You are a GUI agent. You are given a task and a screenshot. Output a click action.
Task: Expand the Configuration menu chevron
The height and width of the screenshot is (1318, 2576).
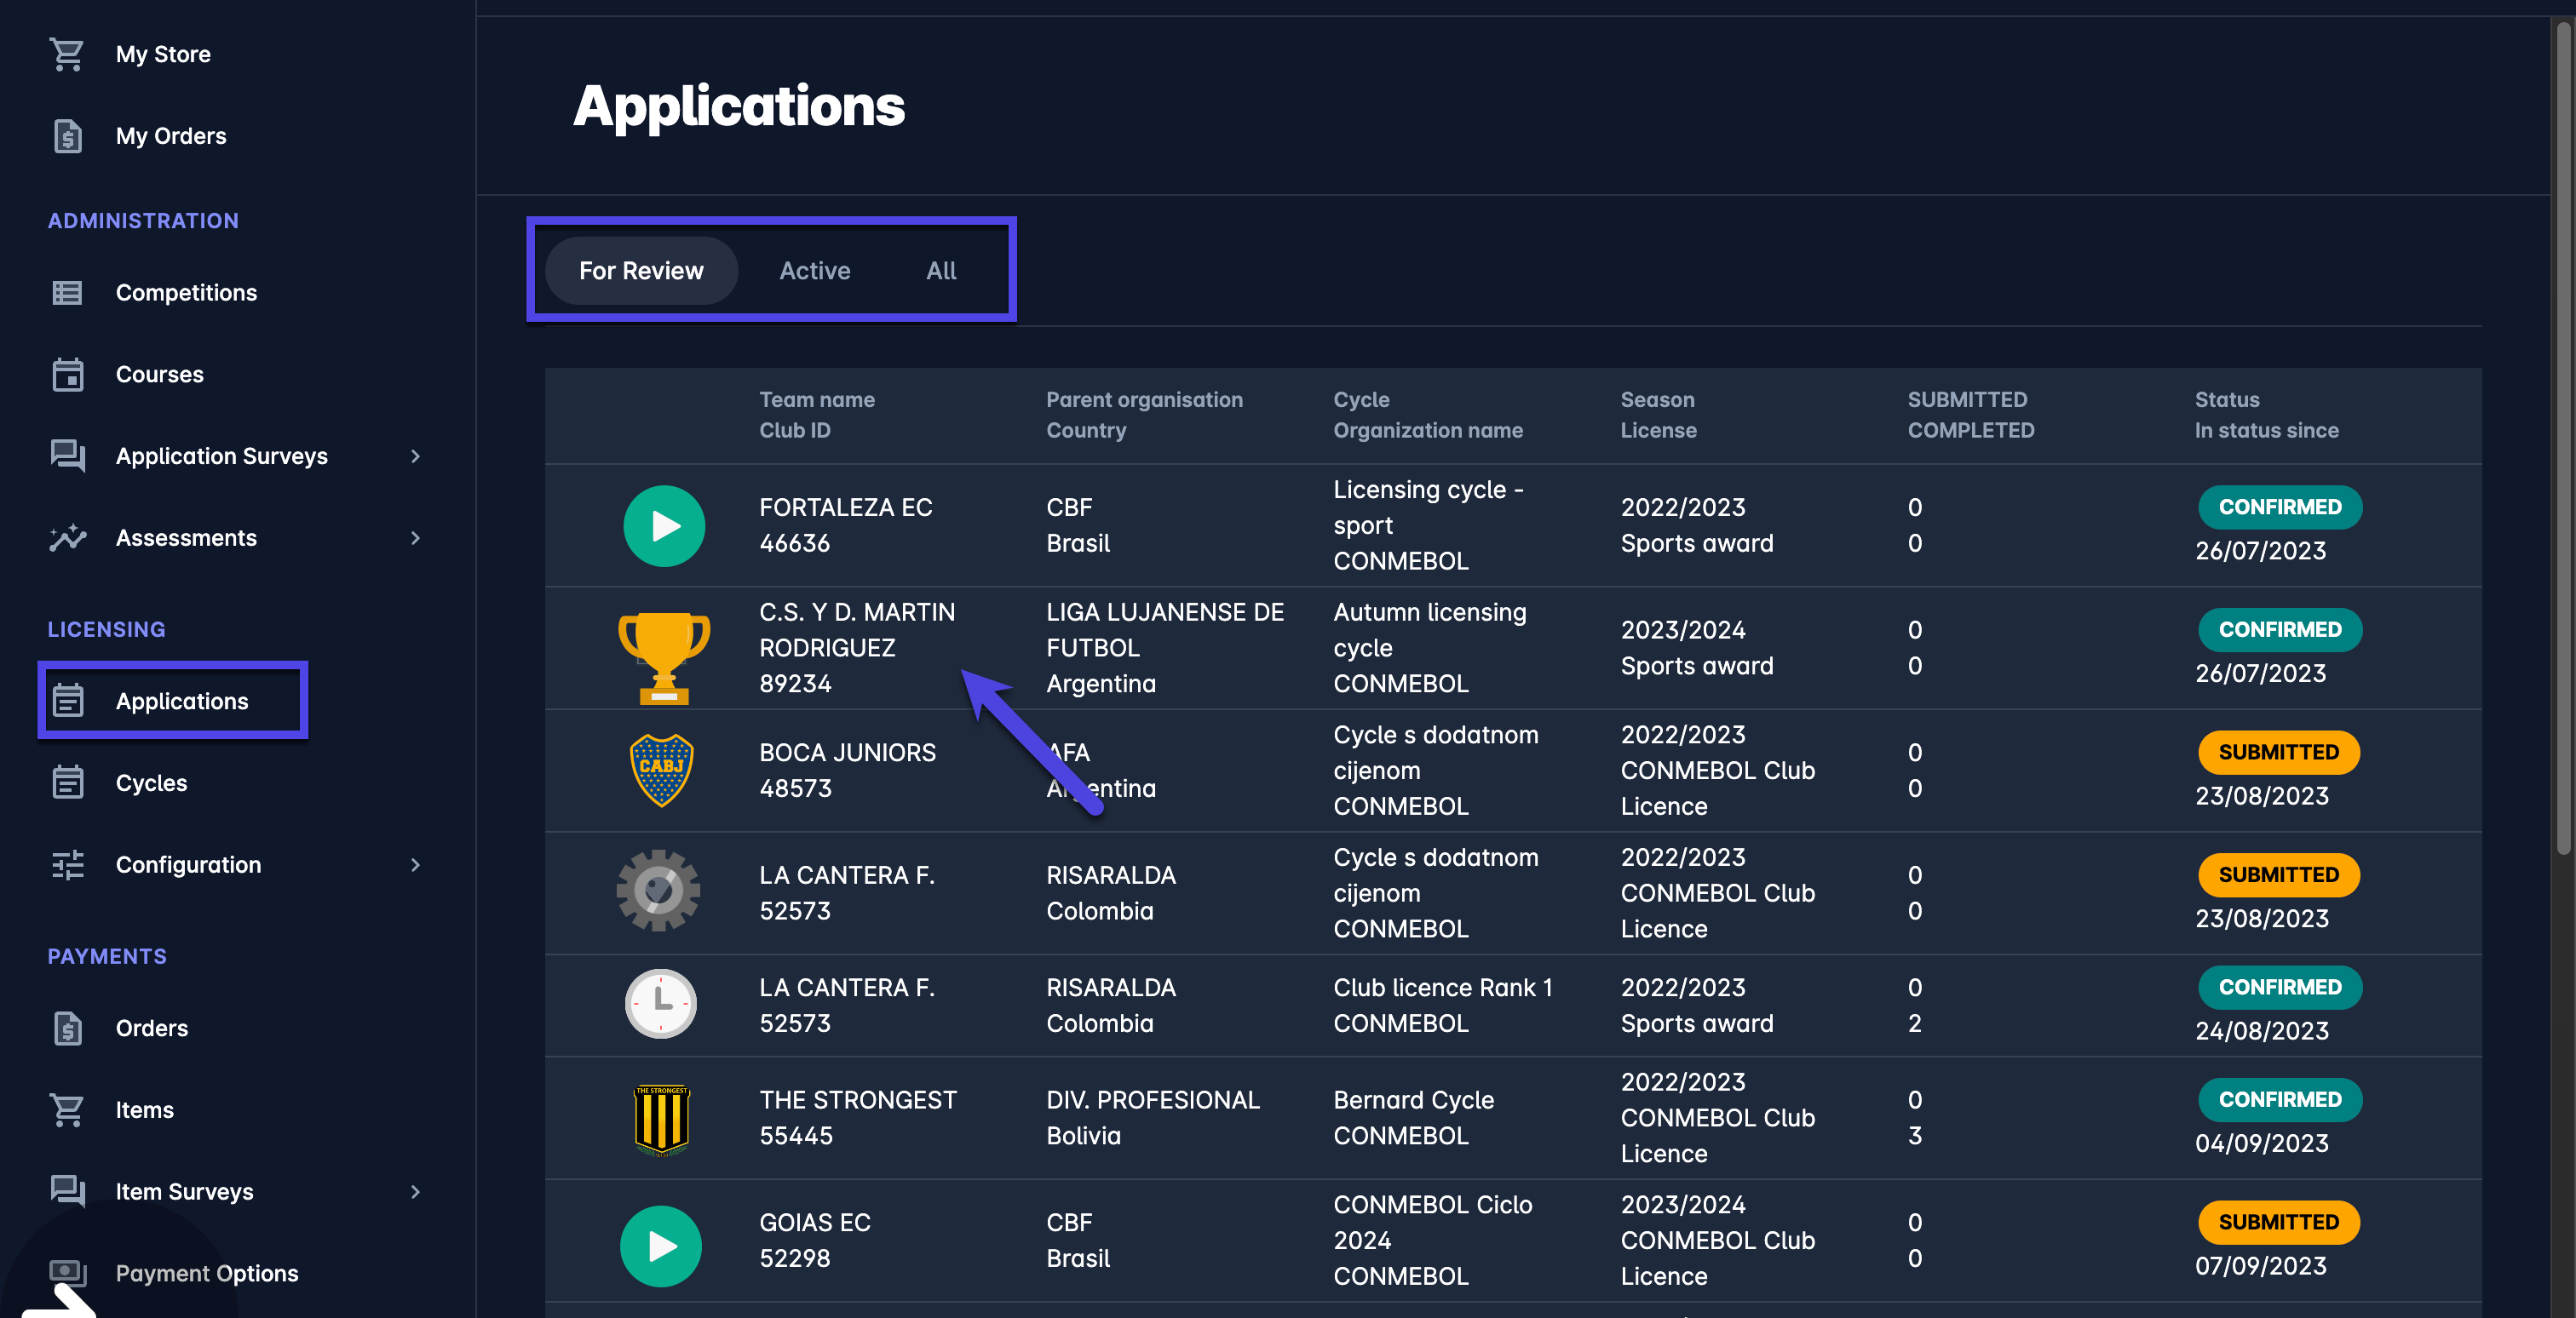[415, 865]
